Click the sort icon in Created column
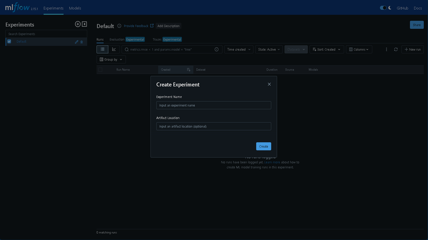 [x=189, y=70]
